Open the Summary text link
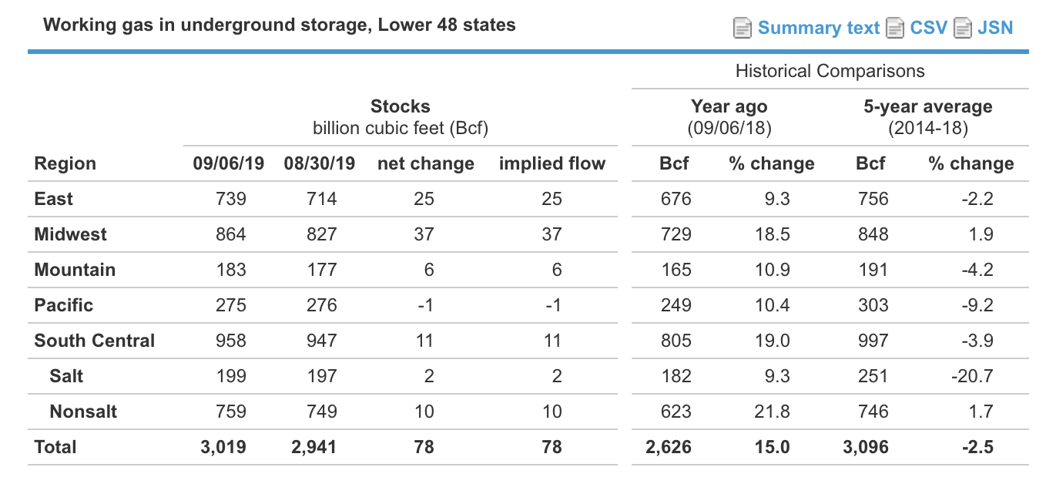The height and width of the screenshot is (484, 1046). coord(819,27)
